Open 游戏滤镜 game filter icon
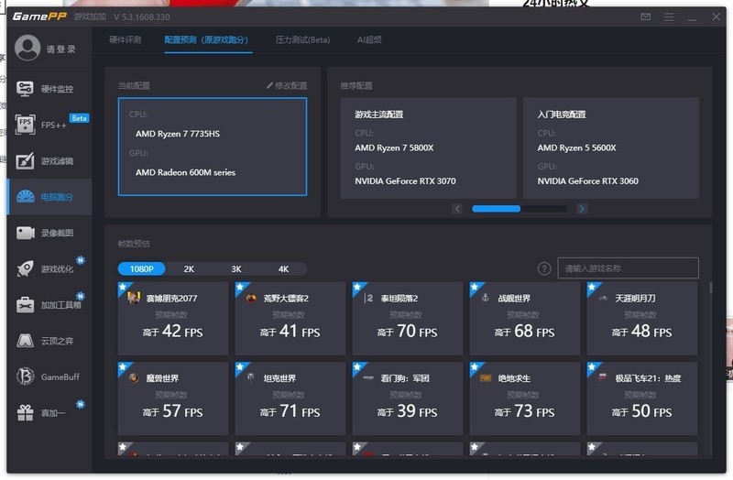Viewport: 733px width, 480px height. [x=26, y=161]
